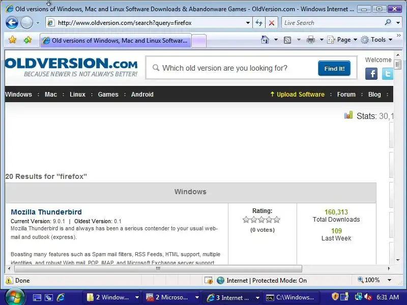The width and height of the screenshot is (407, 305).
Task: Click the 100% zoom level button
Action: pos(368,280)
